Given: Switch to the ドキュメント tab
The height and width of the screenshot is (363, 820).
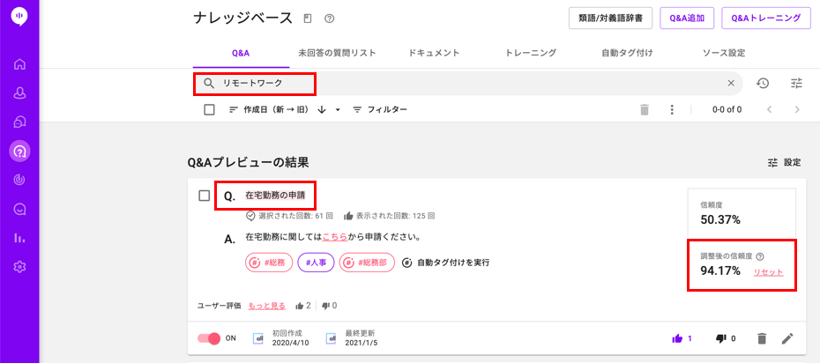Looking at the screenshot, I should [434, 53].
